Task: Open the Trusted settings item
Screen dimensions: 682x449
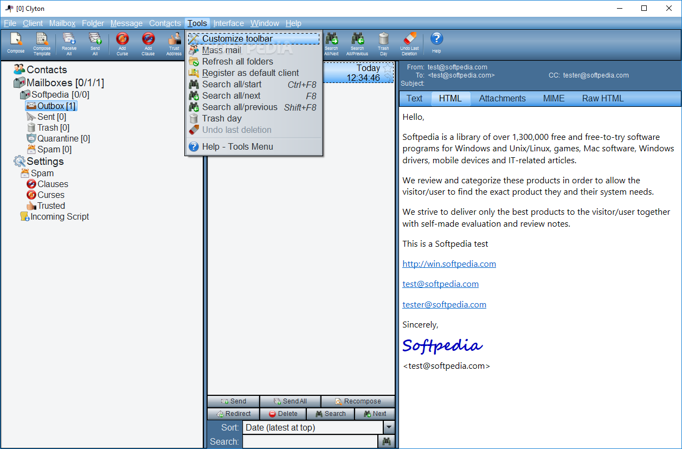Action: (46, 206)
